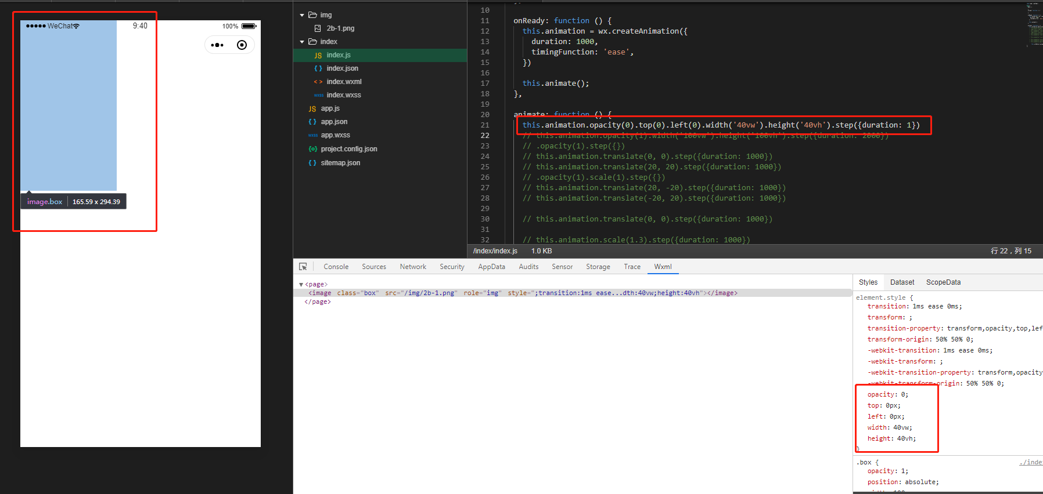1043x494 pixels.
Task: Click the height: 40vh style property
Action: coord(891,438)
